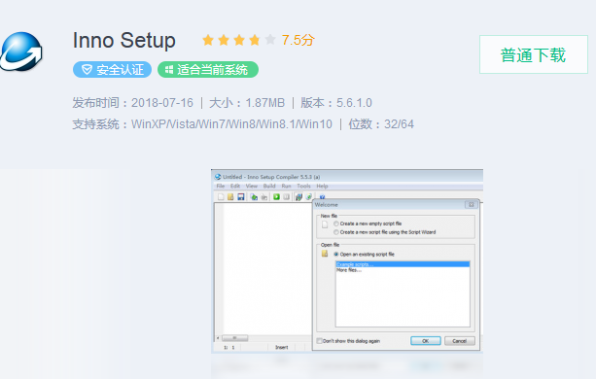Click the Inno Setup title text

pyautogui.click(x=123, y=40)
